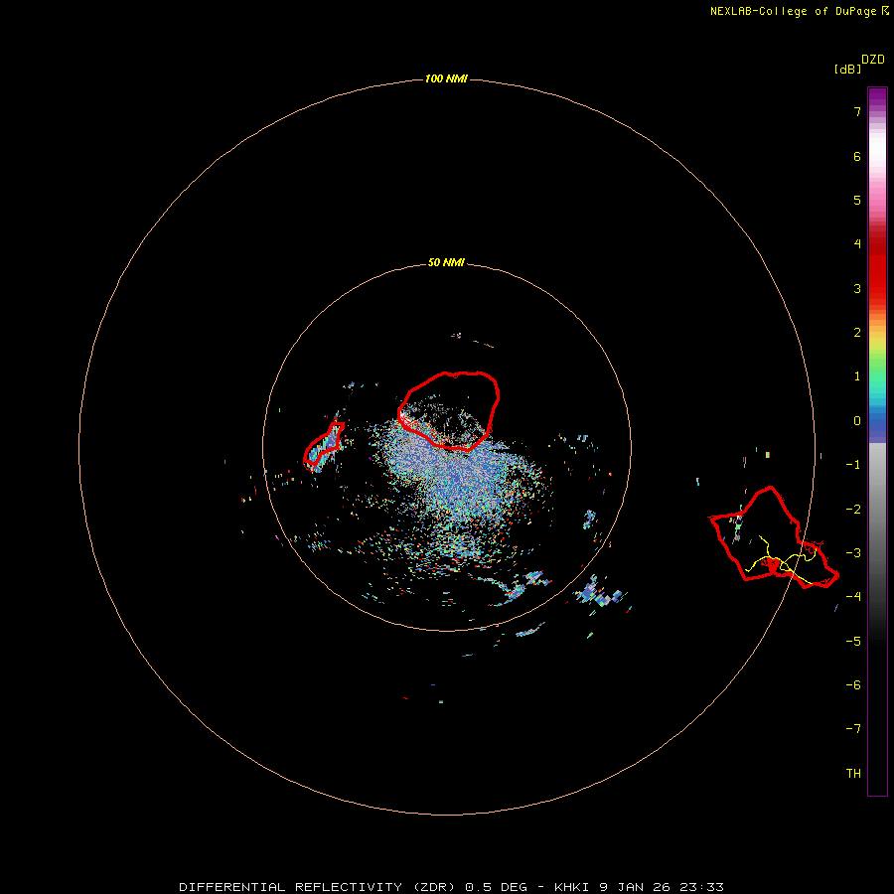Viewport: 894px width, 894px height.
Task: Click the -2 tick label on the scale
Action: pyautogui.click(x=853, y=510)
